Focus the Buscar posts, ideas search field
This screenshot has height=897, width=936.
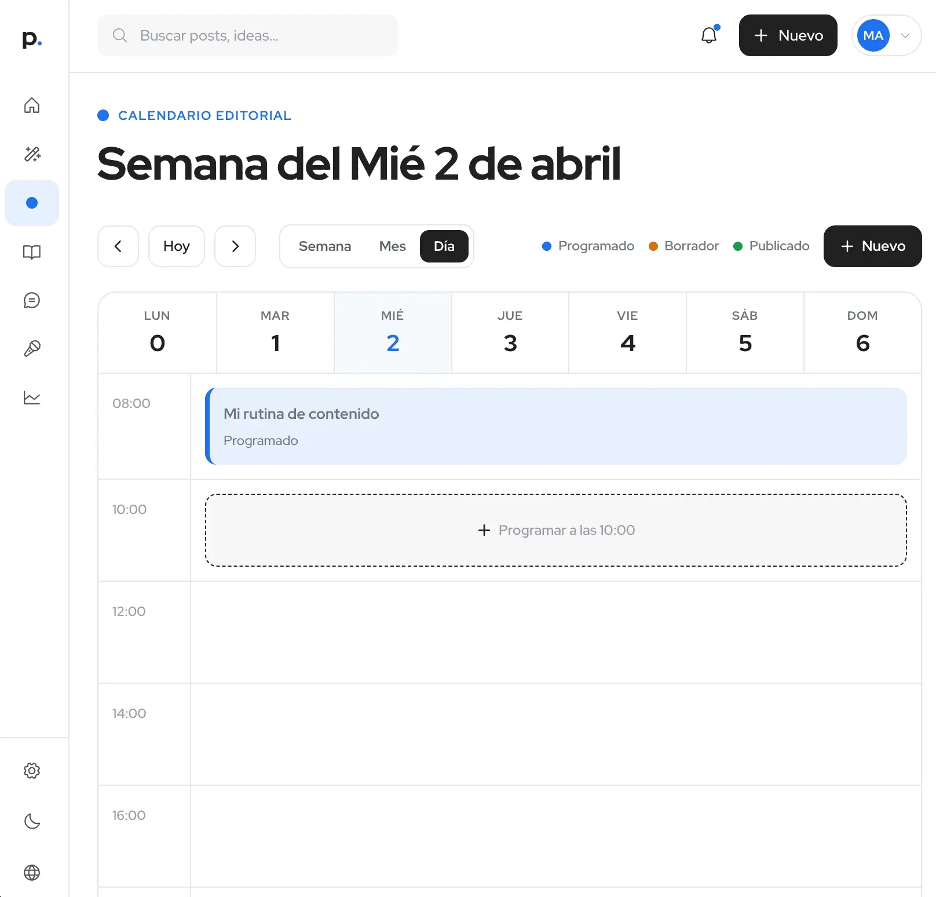248,35
